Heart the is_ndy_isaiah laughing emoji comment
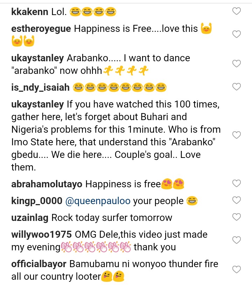 [x=237, y=87]
